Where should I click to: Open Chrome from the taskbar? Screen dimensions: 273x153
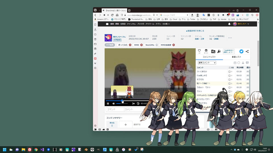36,150
